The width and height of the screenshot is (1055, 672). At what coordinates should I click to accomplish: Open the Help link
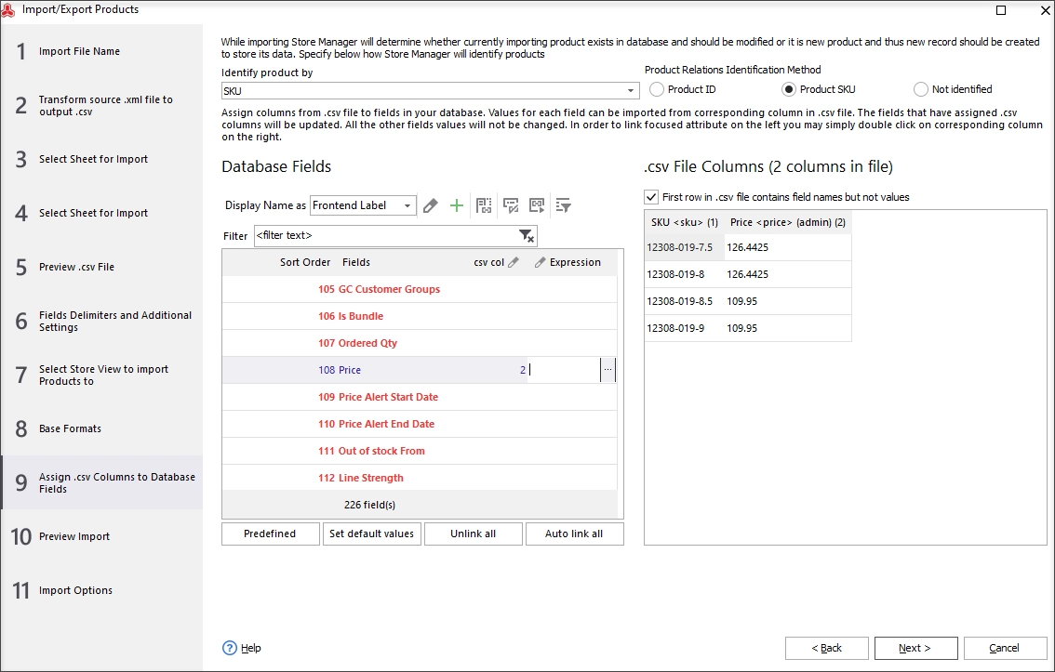coord(251,648)
